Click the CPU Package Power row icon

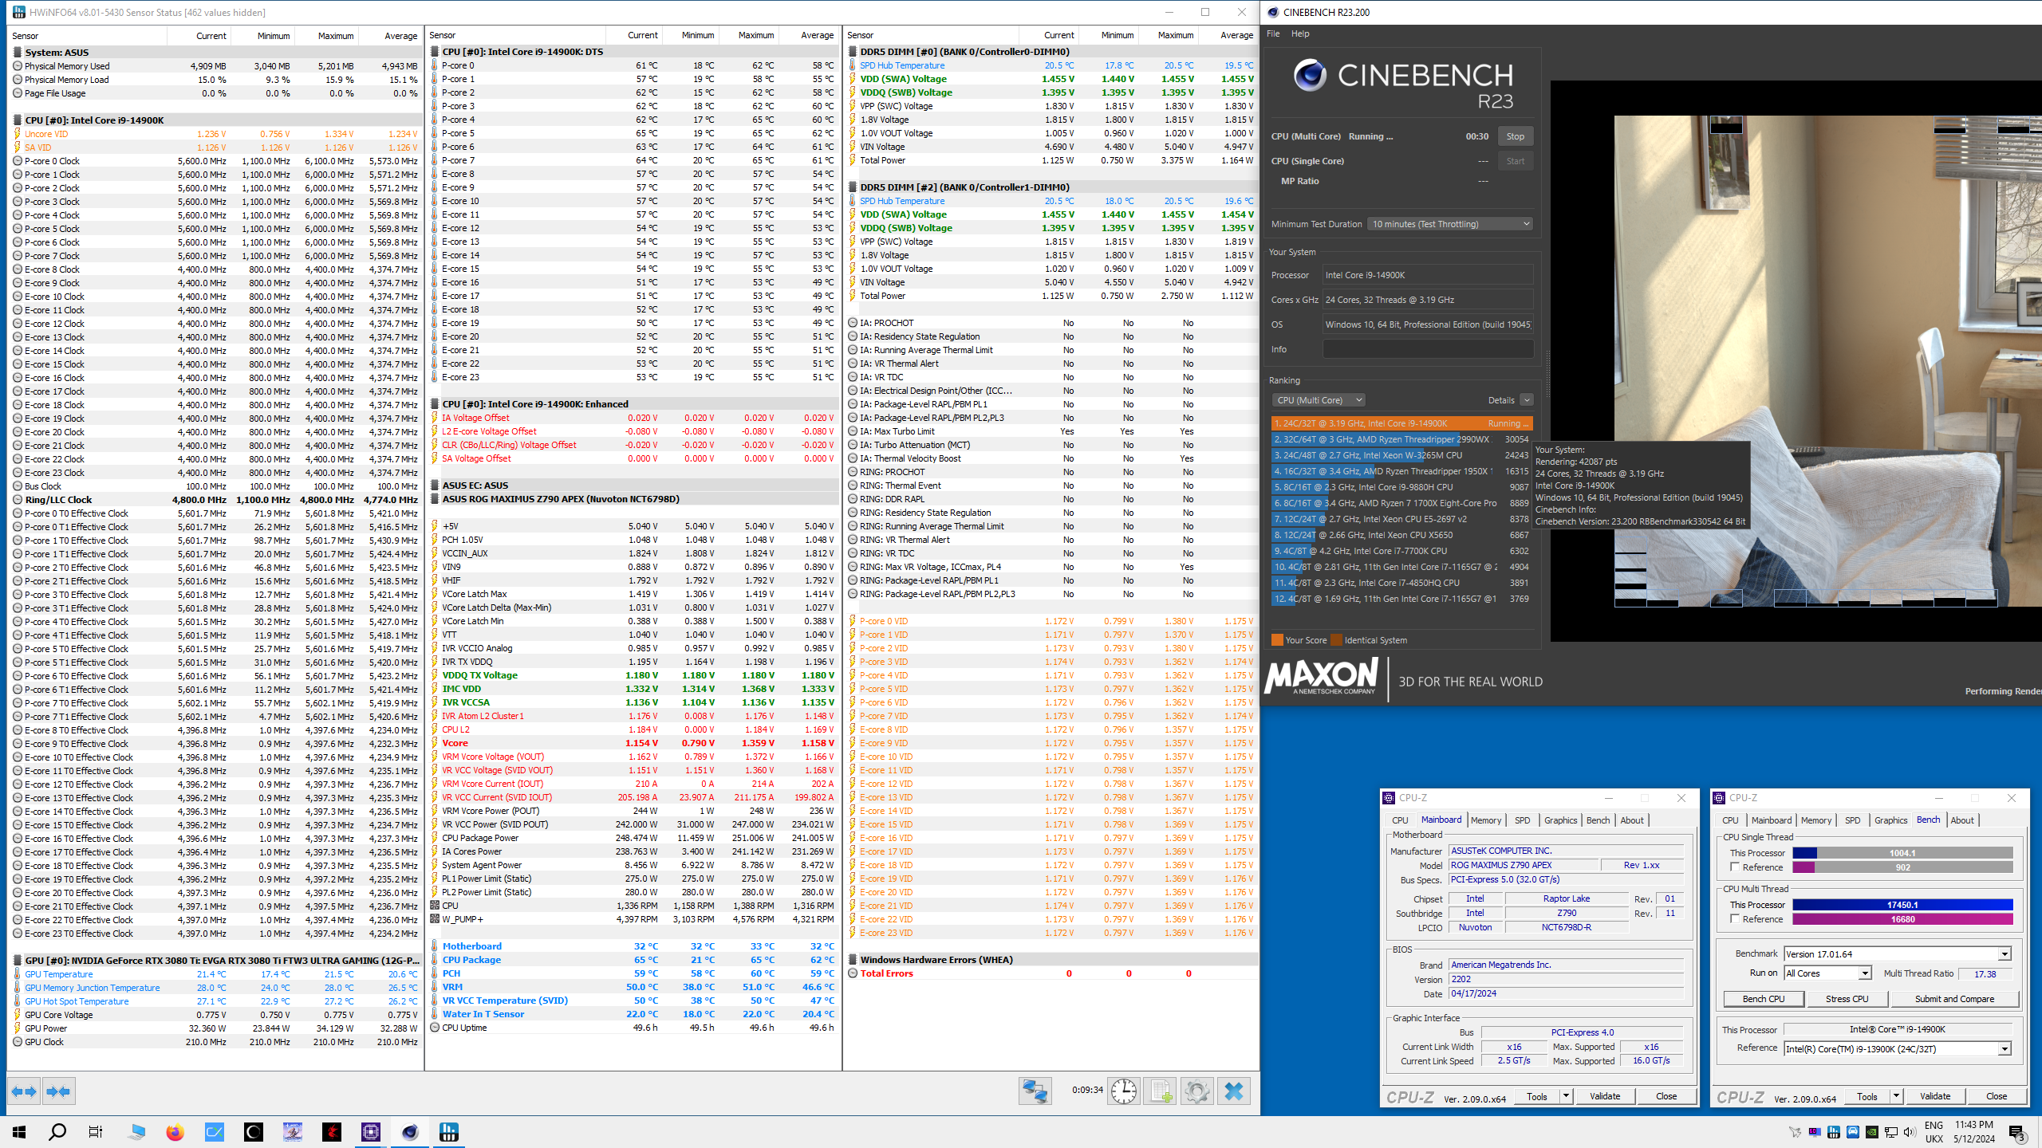point(435,838)
